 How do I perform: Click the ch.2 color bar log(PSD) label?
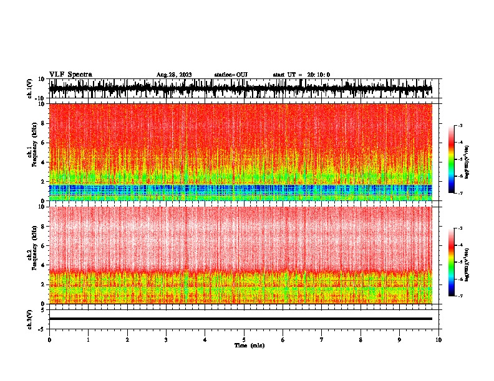[x=467, y=265]
